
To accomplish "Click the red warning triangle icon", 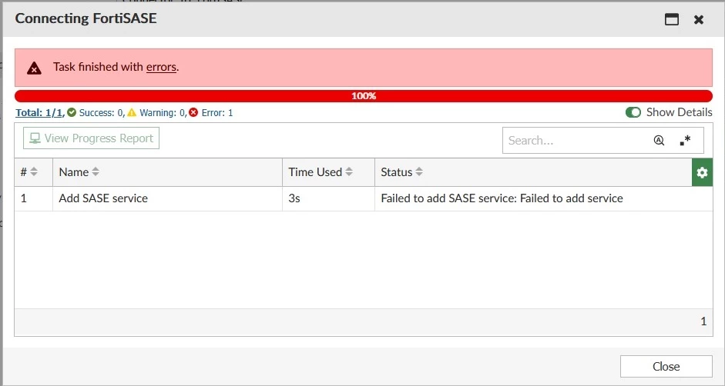I will [34, 68].
